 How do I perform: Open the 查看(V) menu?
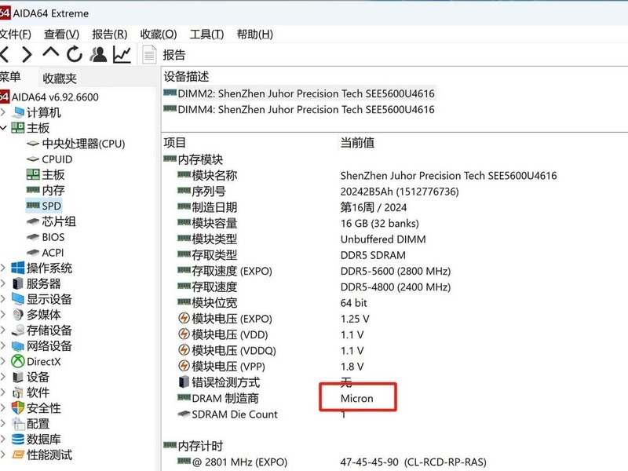[62, 35]
